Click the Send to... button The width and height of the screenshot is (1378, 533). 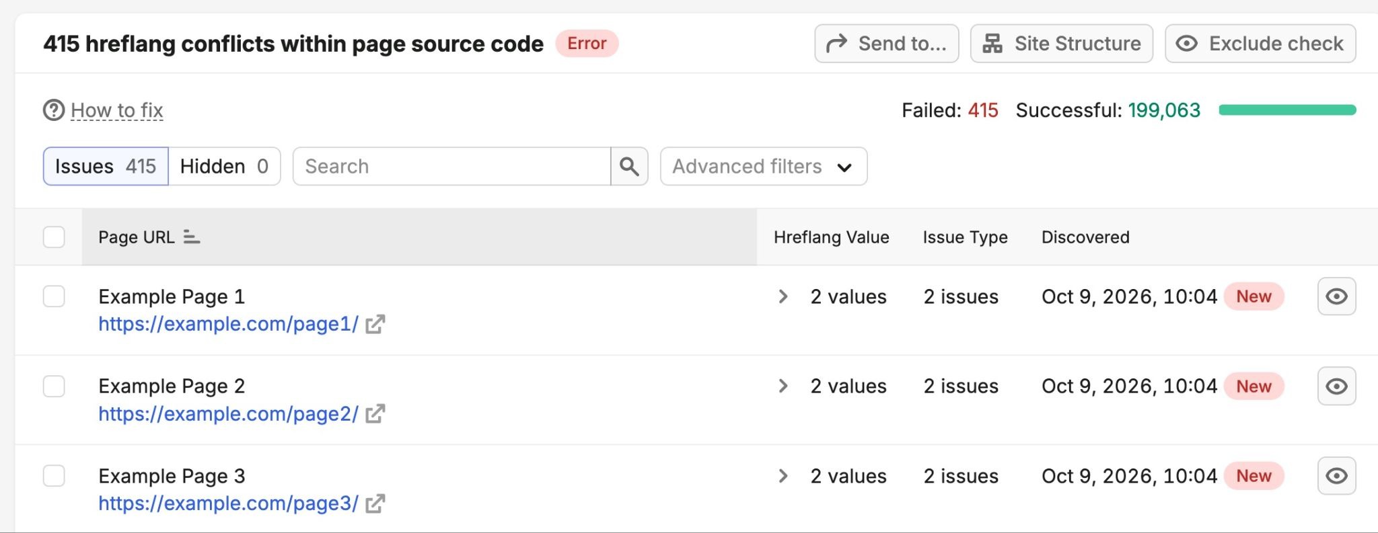point(886,44)
